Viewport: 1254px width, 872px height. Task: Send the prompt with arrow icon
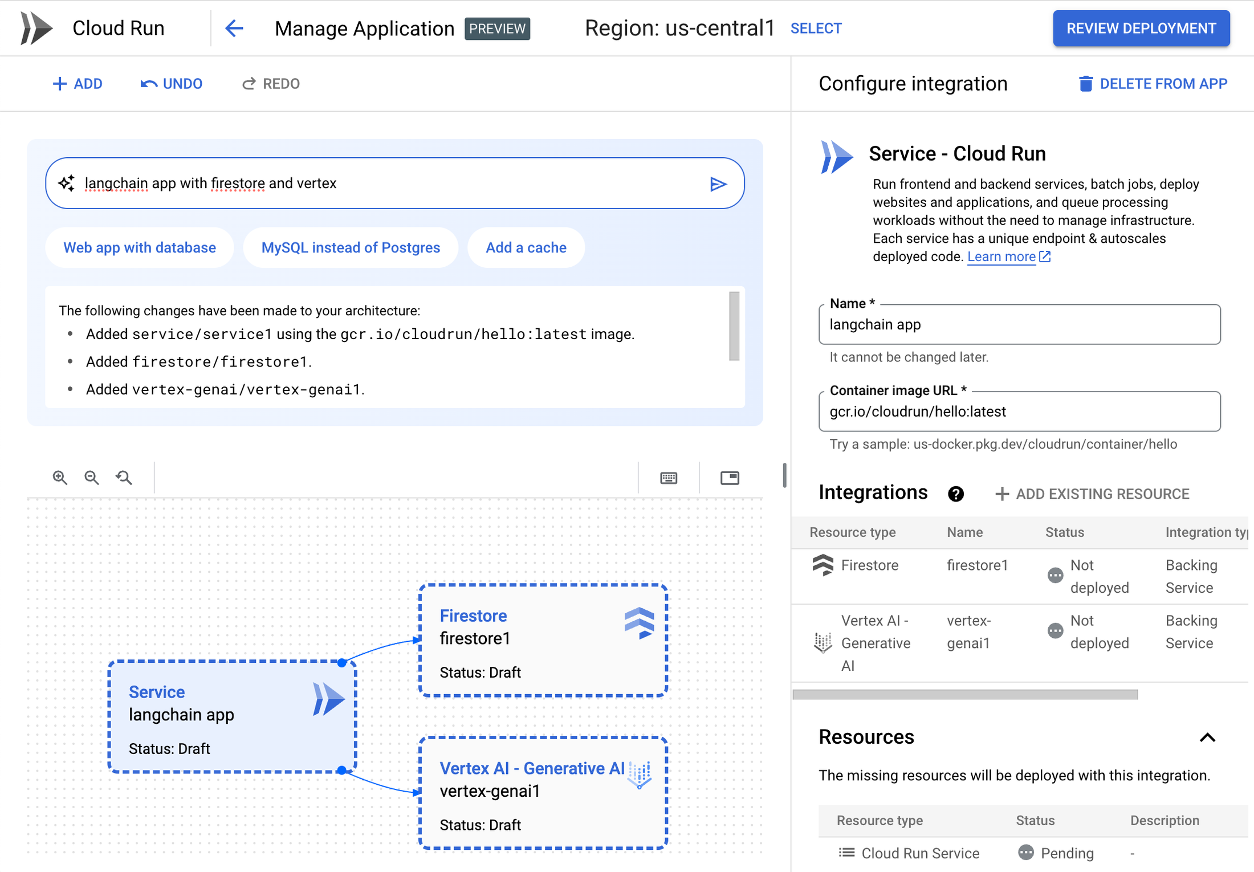coord(718,184)
